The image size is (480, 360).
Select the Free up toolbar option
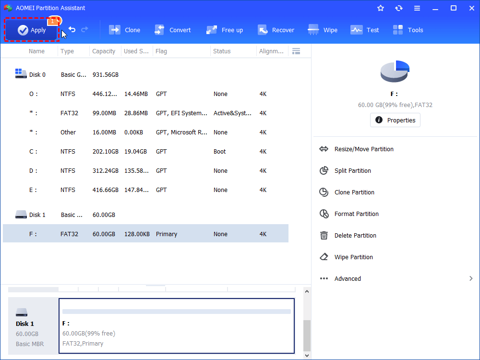(x=224, y=30)
